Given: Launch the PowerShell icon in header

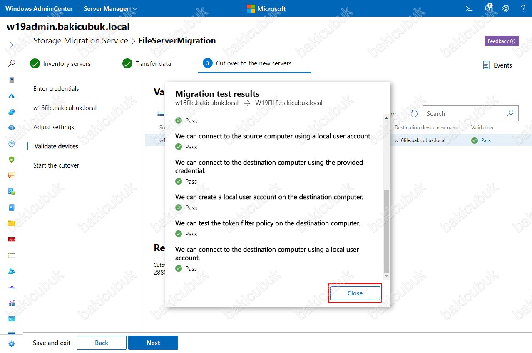Looking at the screenshot, I should click(x=469, y=8).
